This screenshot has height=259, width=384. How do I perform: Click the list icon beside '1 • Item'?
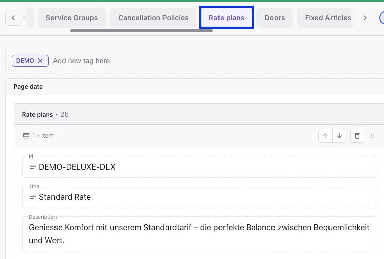pyautogui.click(x=26, y=136)
